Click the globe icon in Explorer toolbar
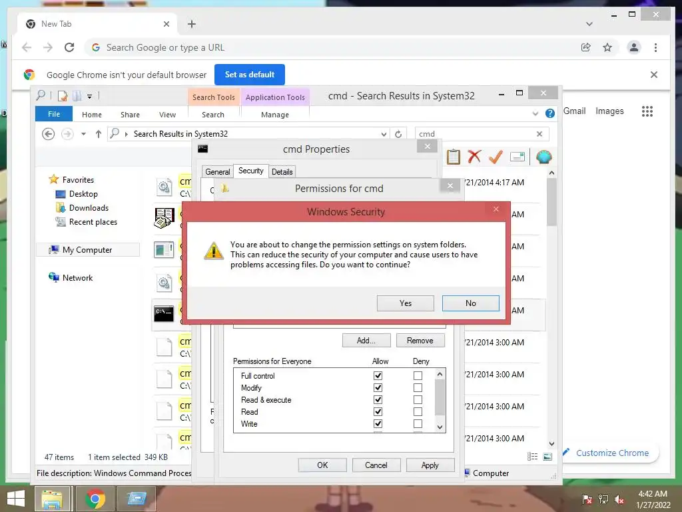Image resolution: width=682 pixels, height=512 pixels. click(x=543, y=156)
